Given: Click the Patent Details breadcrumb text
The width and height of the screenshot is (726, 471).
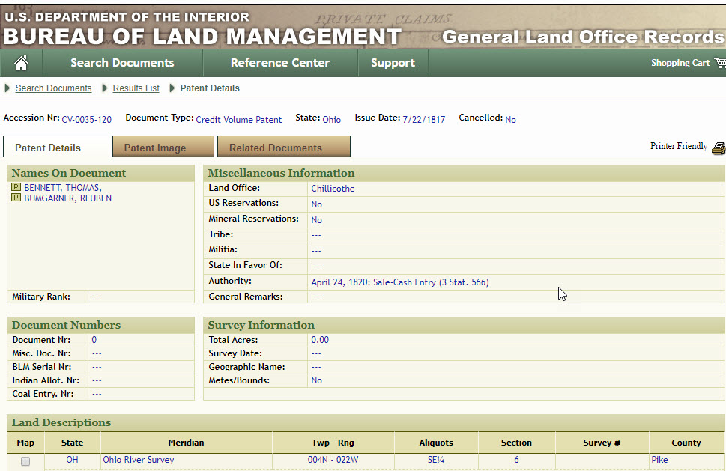Looking at the screenshot, I should [210, 88].
